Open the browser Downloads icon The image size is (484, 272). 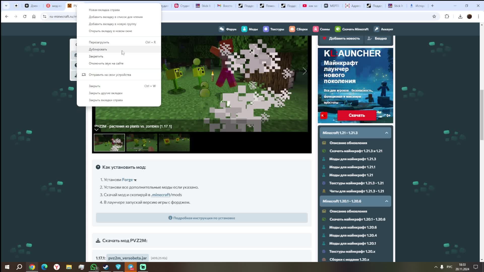460,17
